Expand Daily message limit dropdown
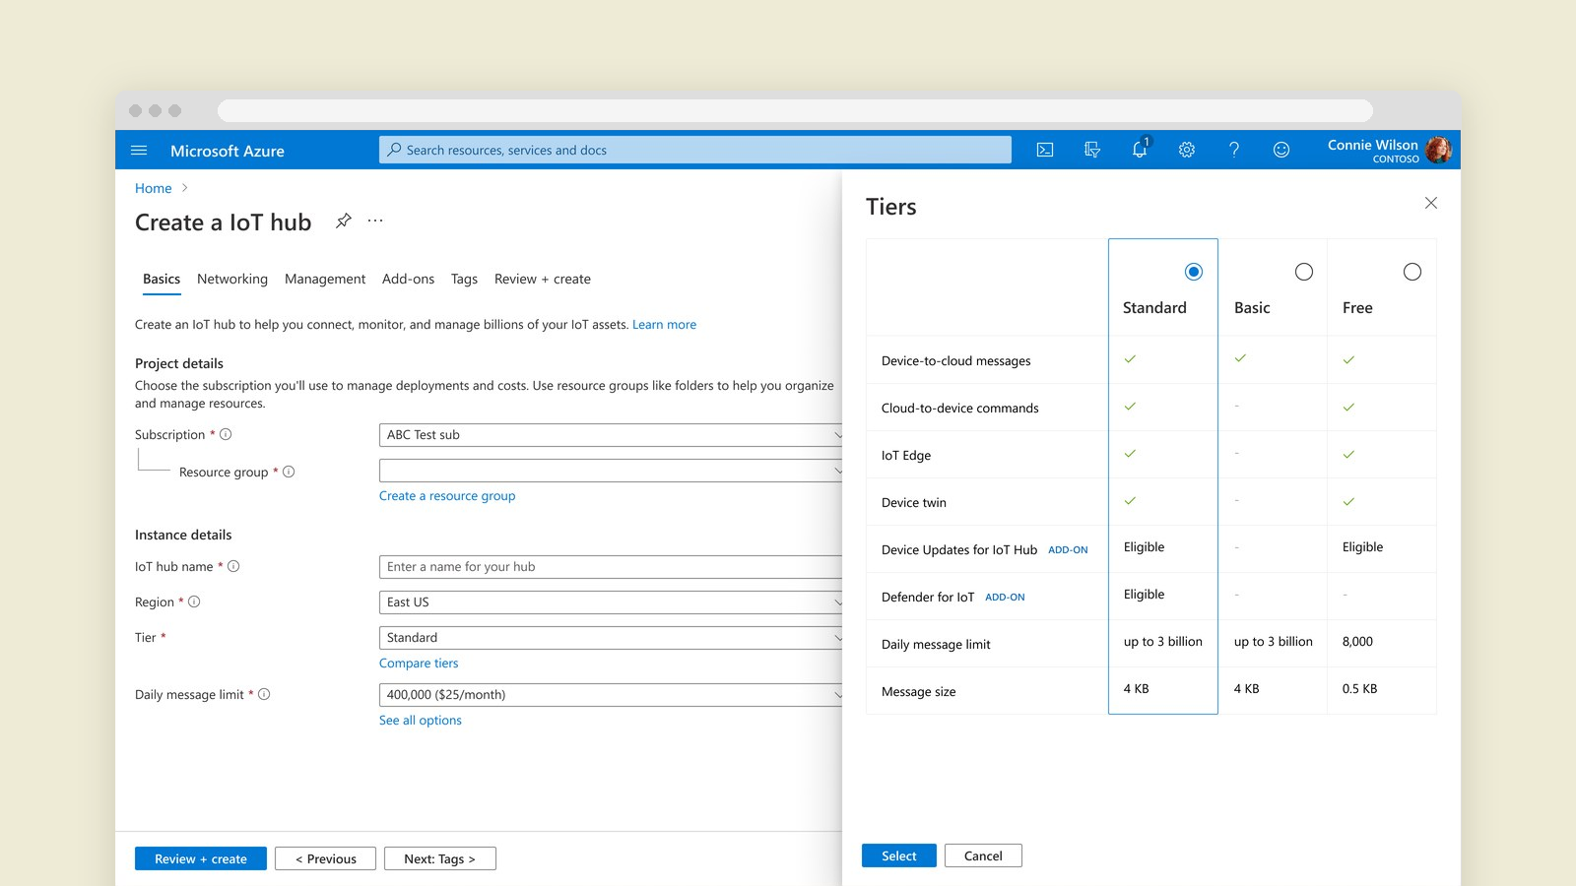Screen dimensions: 1576x886 (x=611, y=695)
